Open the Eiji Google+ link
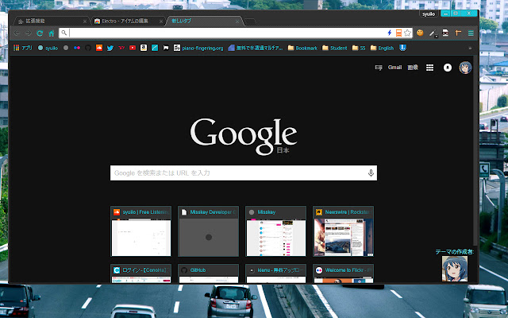 [379, 68]
